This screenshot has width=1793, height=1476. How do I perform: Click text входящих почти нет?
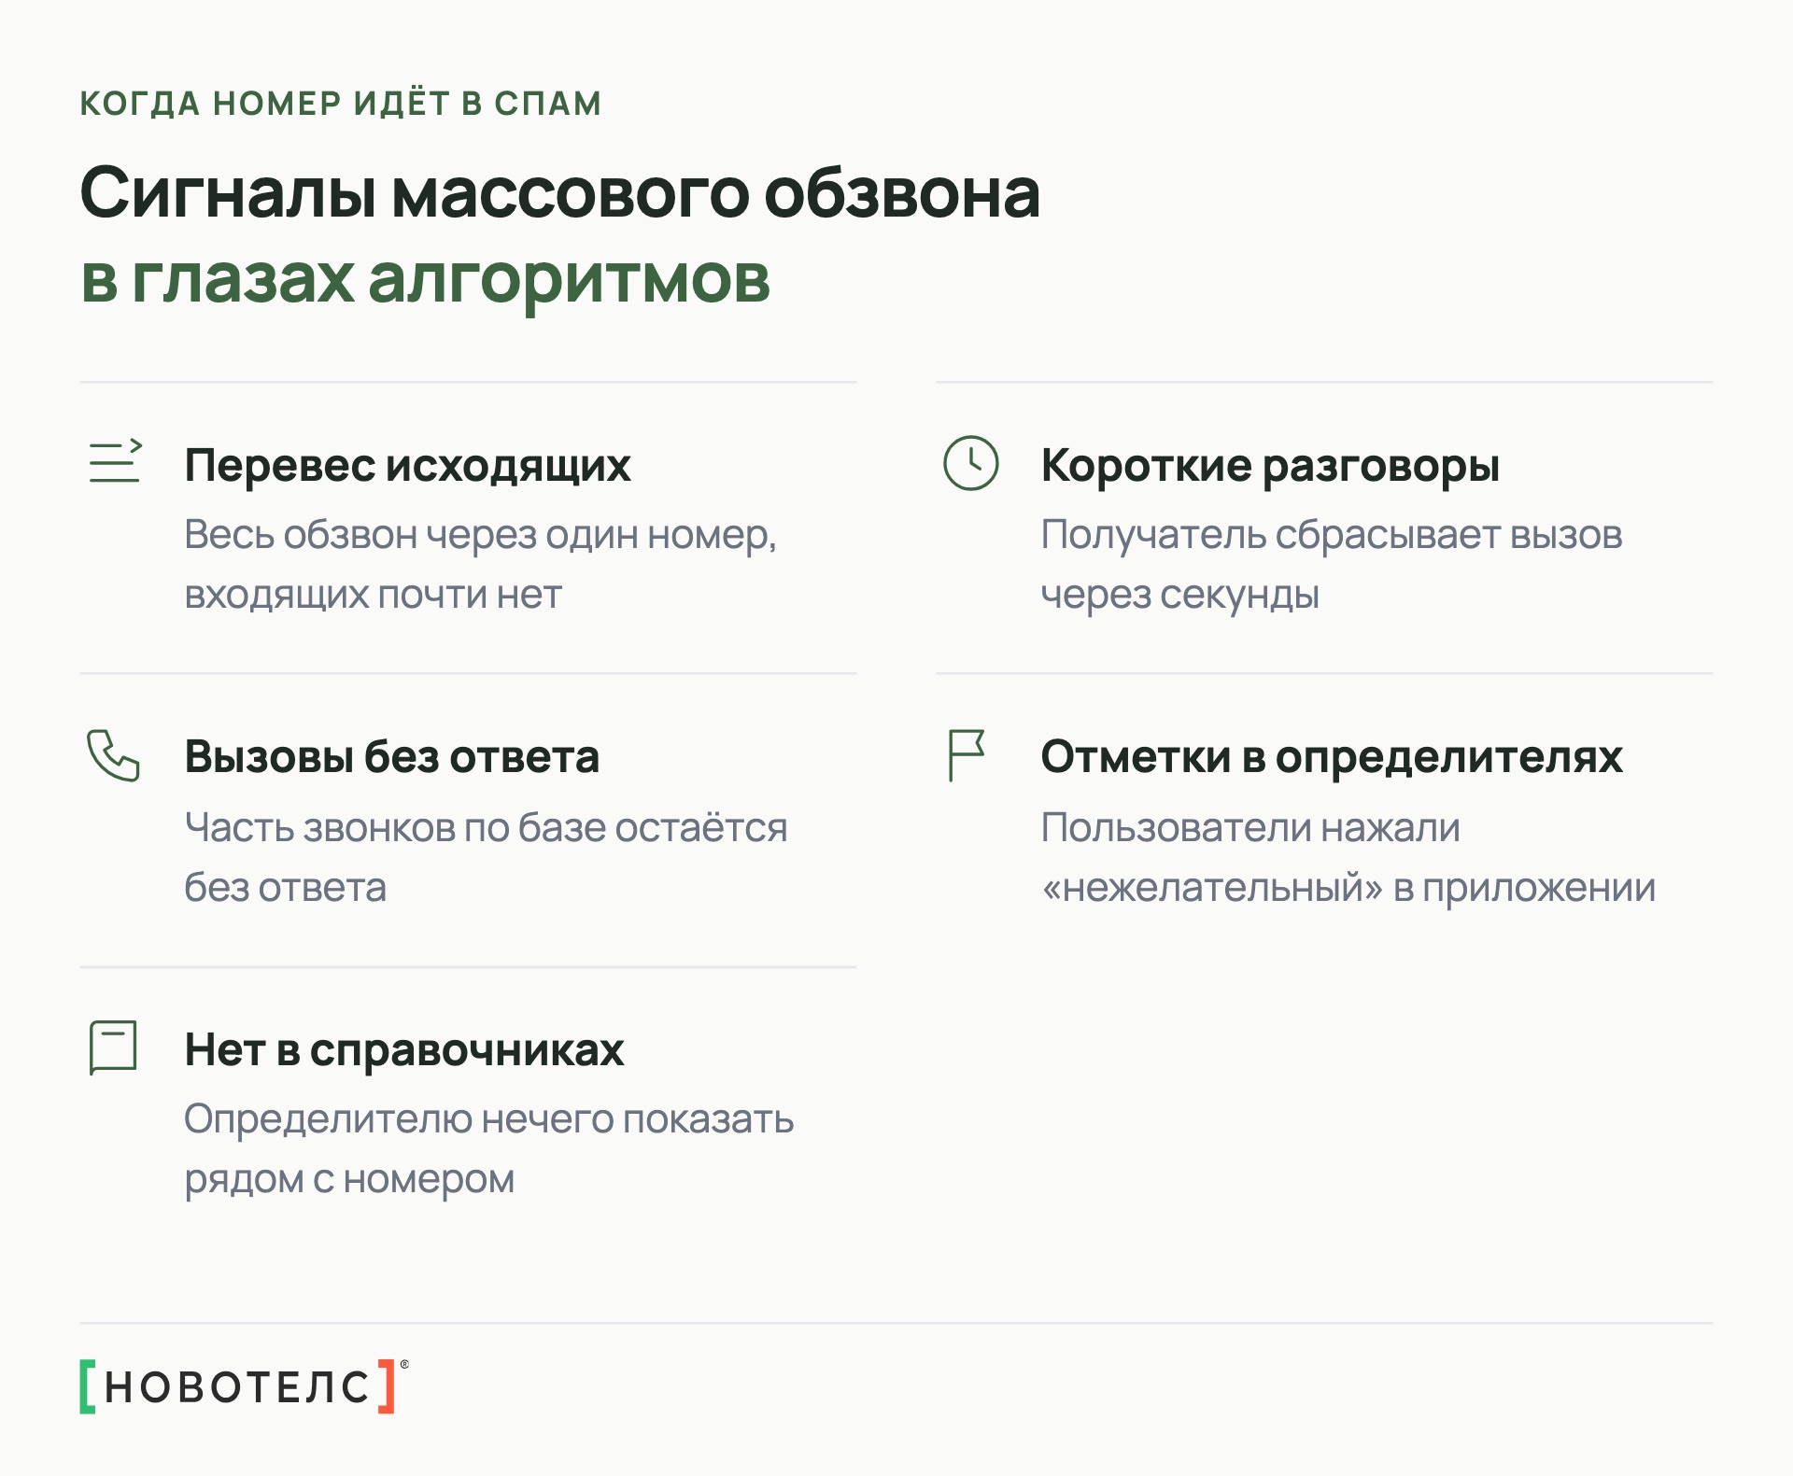click(373, 595)
